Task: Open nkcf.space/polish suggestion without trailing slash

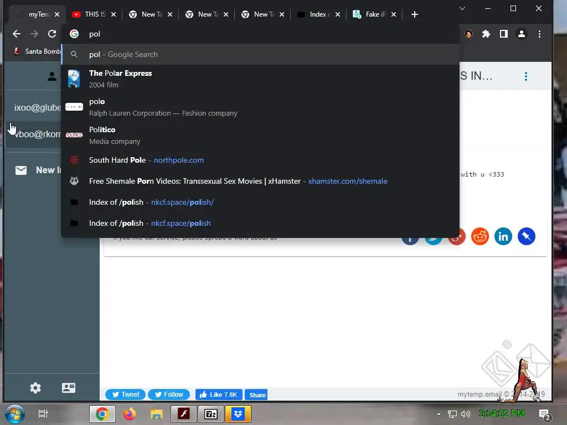Action: click(x=260, y=223)
